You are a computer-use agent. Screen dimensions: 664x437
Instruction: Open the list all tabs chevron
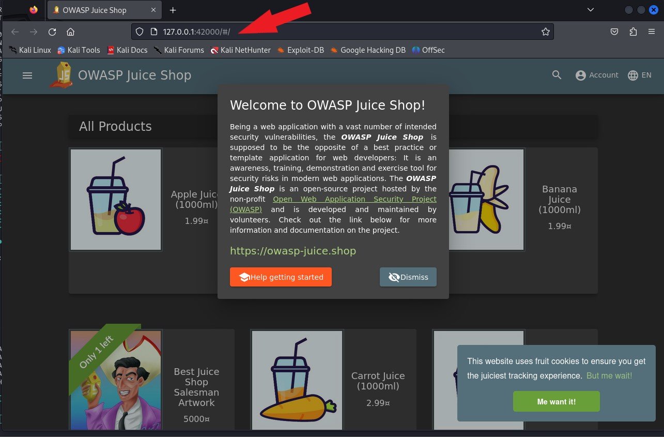[x=591, y=10]
